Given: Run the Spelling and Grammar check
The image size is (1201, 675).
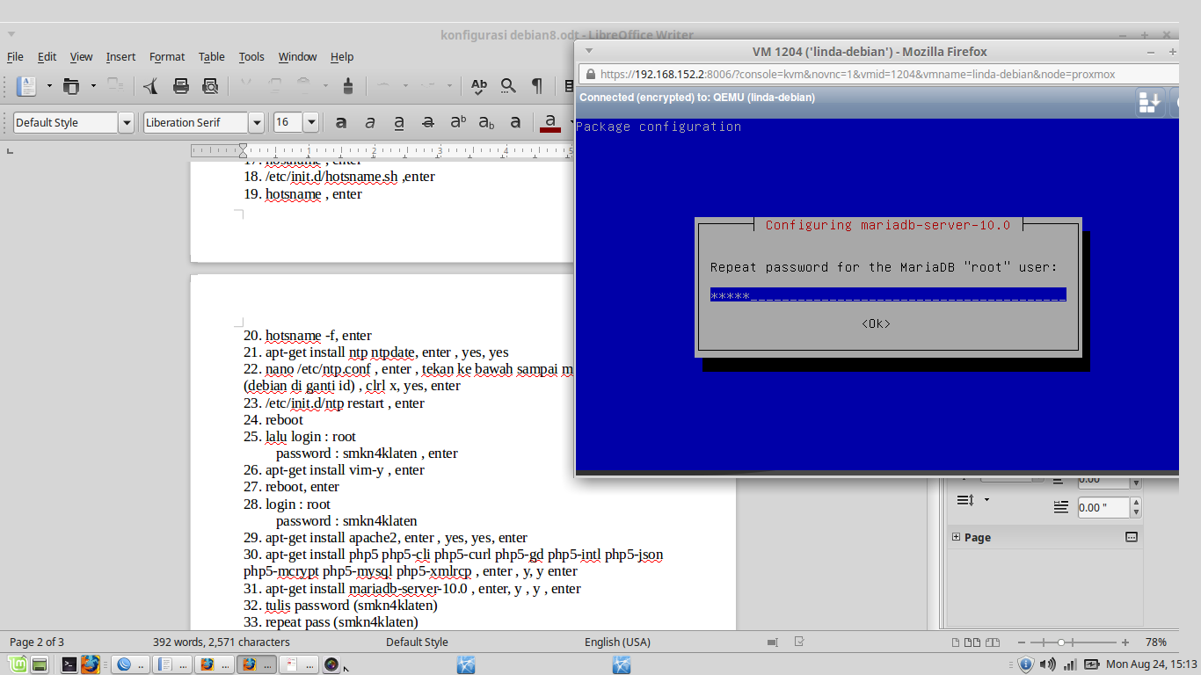Looking at the screenshot, I should click(x=479, y=85).
